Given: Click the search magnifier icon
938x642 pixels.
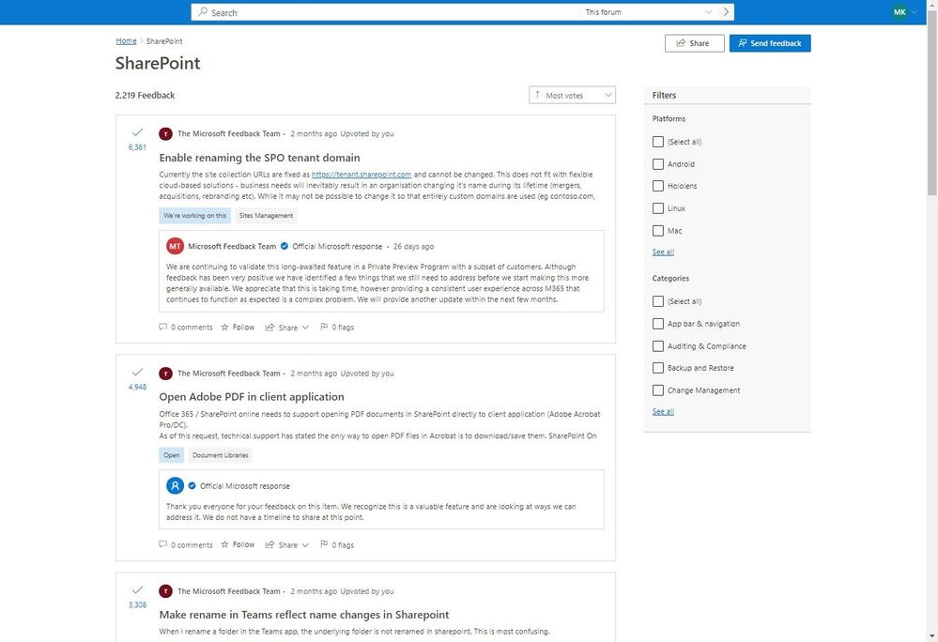Looking at the screenshot, I should [x=204, y=12].
